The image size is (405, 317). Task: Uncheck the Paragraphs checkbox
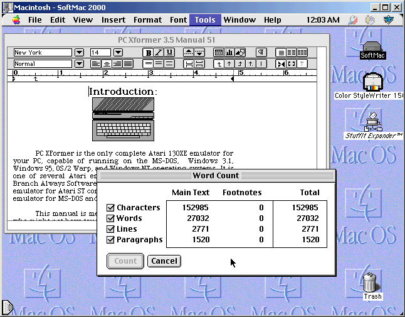110,240
